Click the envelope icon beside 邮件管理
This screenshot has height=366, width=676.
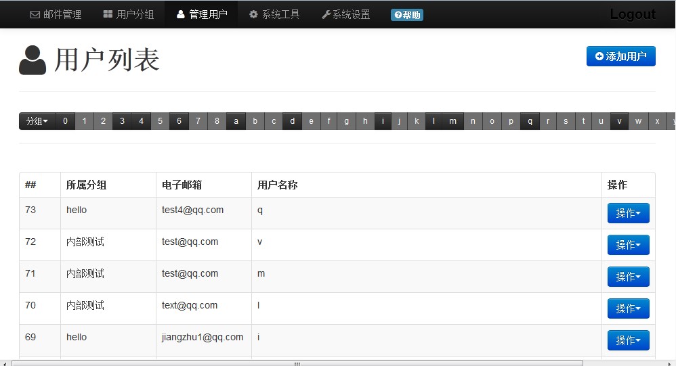35,14
